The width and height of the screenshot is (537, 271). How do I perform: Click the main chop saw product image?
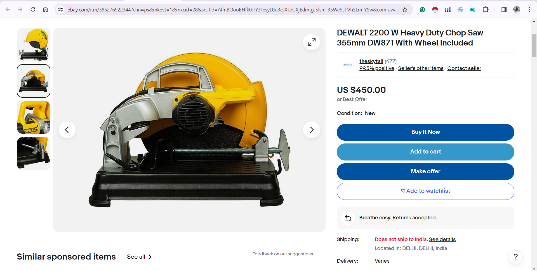coord(189,130)
